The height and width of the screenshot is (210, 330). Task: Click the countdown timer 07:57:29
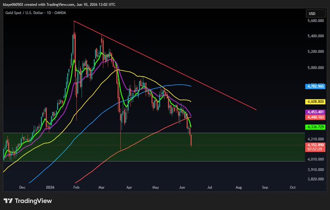(315, 149)
